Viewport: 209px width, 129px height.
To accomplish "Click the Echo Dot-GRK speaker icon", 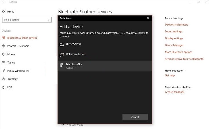I will 62,65.
